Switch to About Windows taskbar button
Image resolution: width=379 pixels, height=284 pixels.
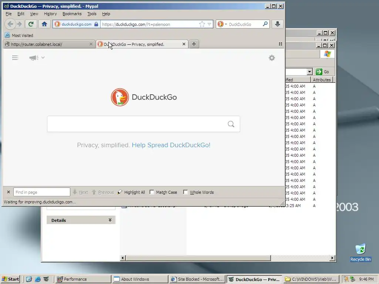coord(140,279)
